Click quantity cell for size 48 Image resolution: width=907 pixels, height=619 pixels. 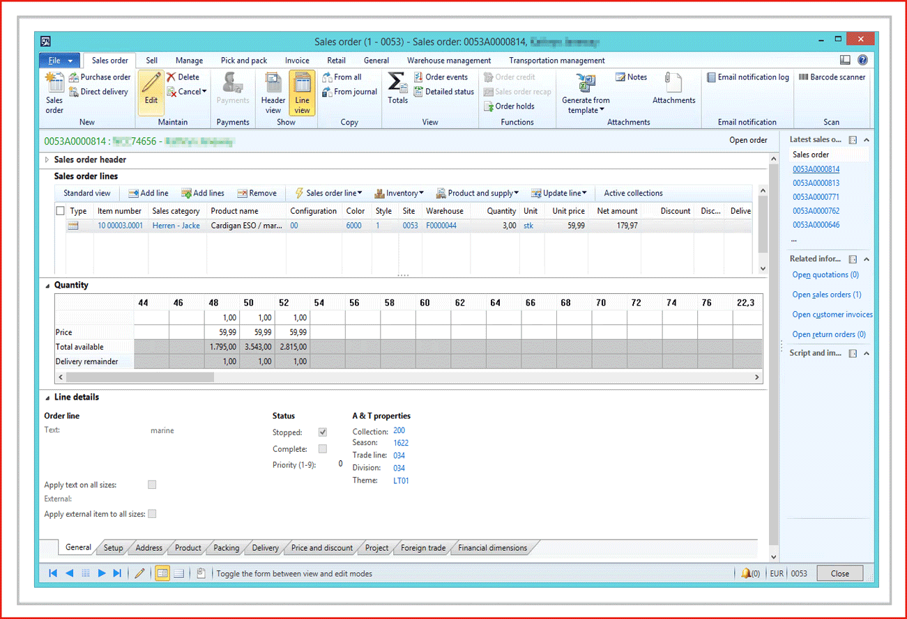[x=222, y=318]
